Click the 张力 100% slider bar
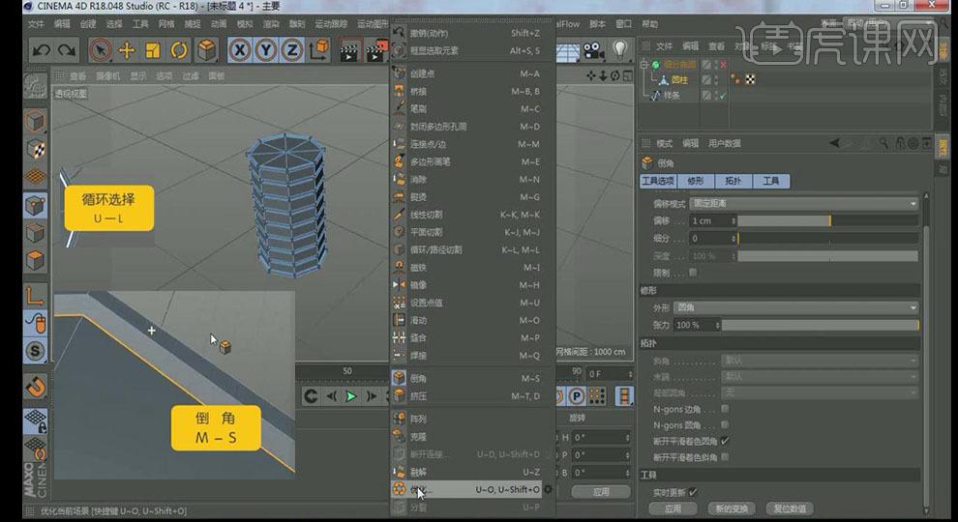 tap(821, 325)
